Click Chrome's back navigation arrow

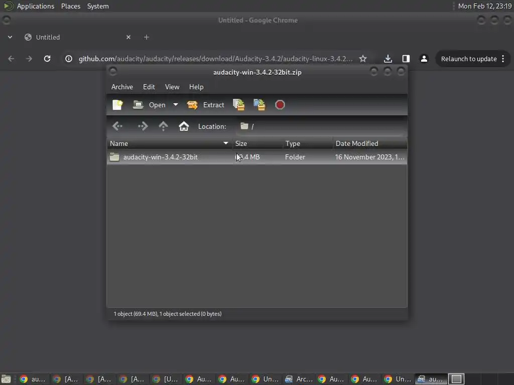click(11, 59)
